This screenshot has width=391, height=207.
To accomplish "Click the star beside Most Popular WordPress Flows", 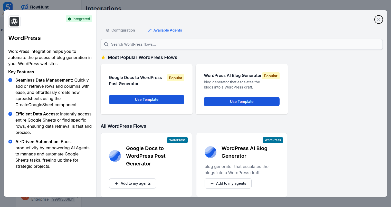I will tap(103, 57).
